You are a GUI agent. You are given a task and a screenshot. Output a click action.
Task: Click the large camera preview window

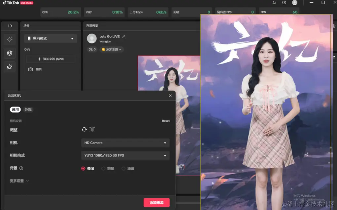[x=266, y=112]
